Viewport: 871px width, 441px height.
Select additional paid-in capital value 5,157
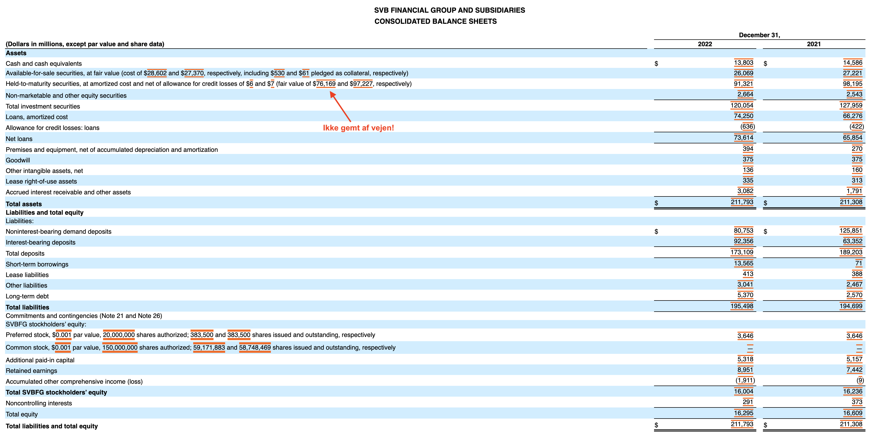click(x=854, y=359)
